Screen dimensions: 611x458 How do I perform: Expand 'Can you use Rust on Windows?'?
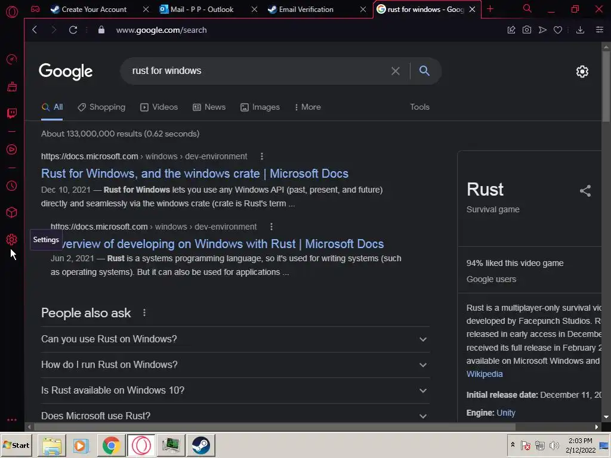pyautogui.click(x=235, y=339)
